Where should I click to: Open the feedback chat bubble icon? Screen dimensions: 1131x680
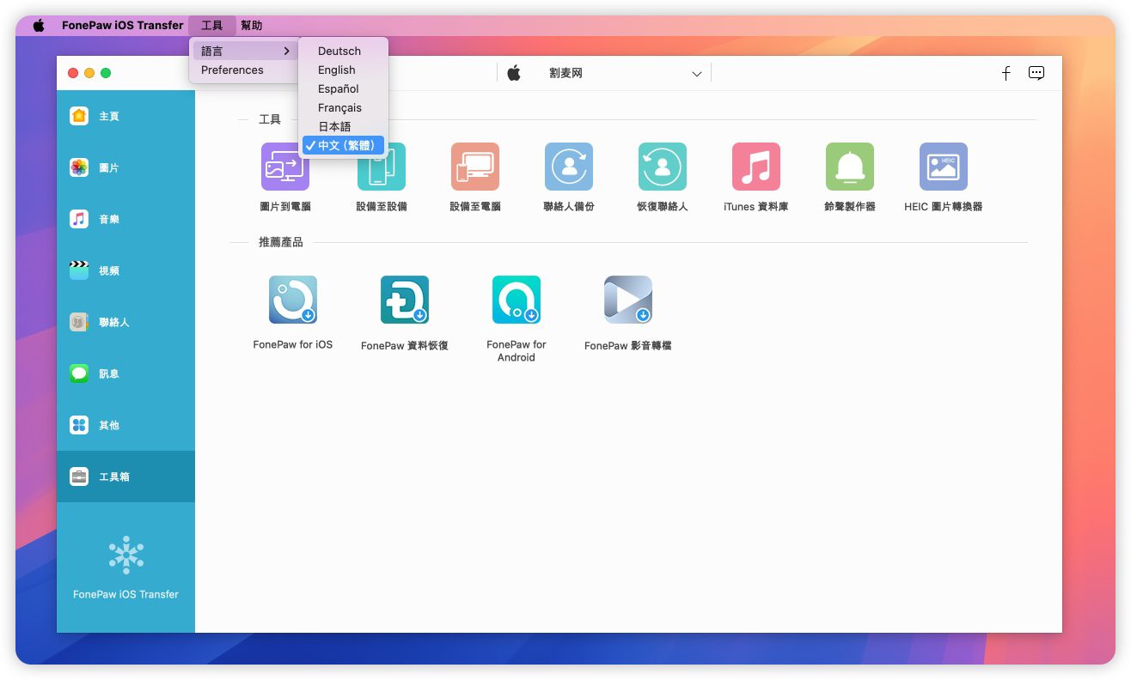click(1036, 73)
